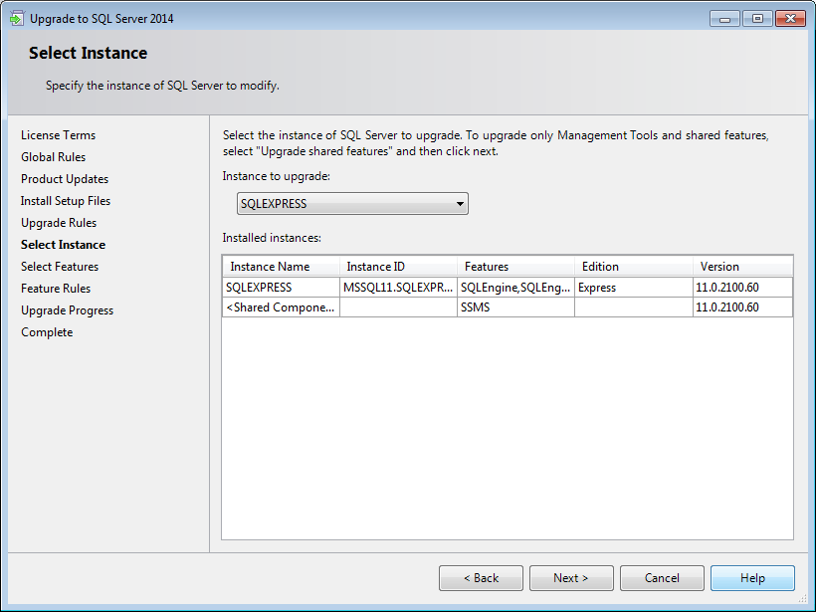The height and width of the screenshot is (612, 816).
Task: Sort by Instance ID column header
Action: click(399, 267)
